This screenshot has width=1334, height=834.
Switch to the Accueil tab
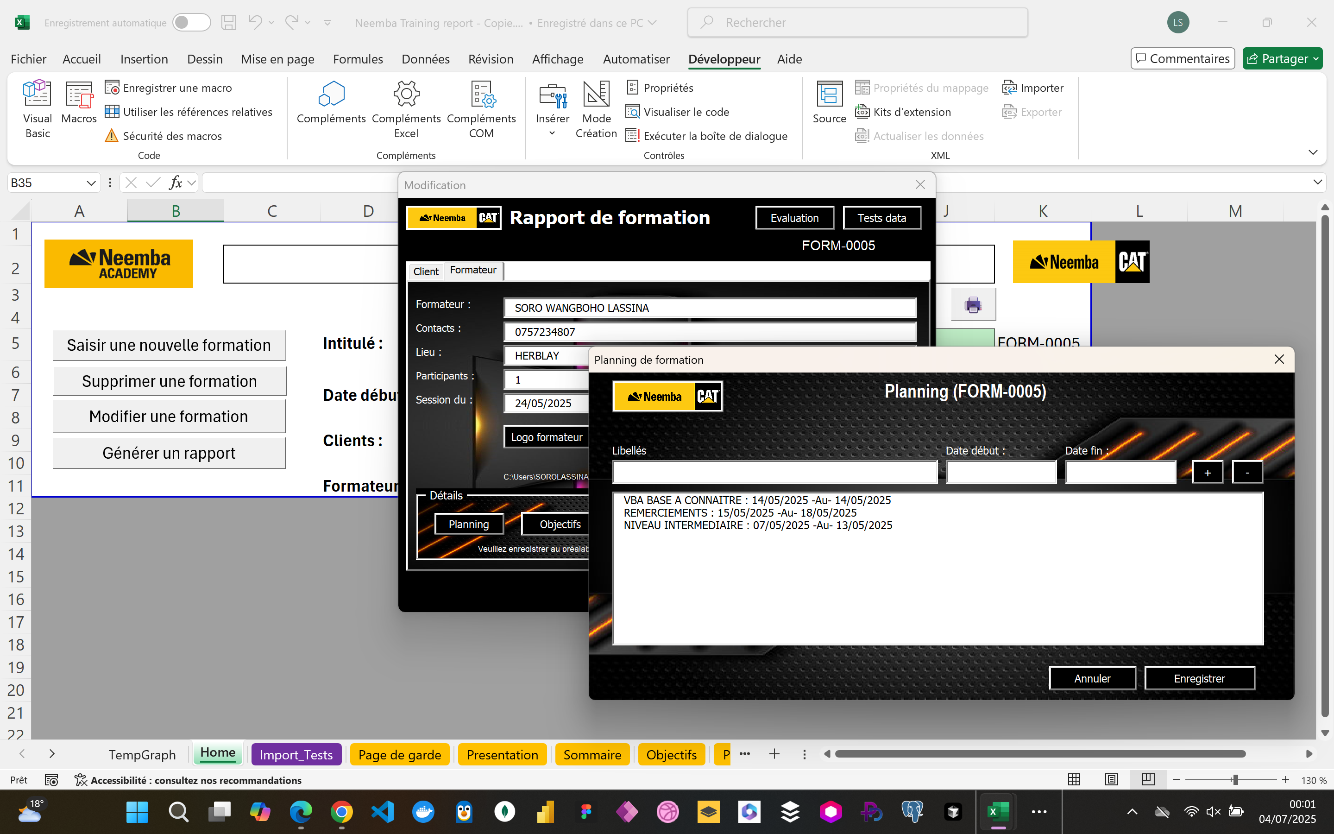[x=82, y=59]
